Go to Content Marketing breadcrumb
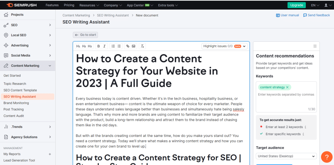Screen dimensions: 334x165 [76, 15]
